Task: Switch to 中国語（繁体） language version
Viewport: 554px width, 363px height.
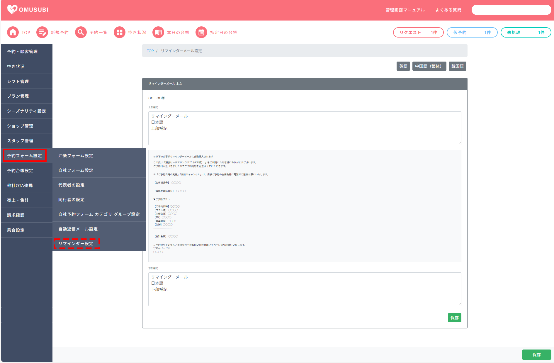Action: pos(429,66)
